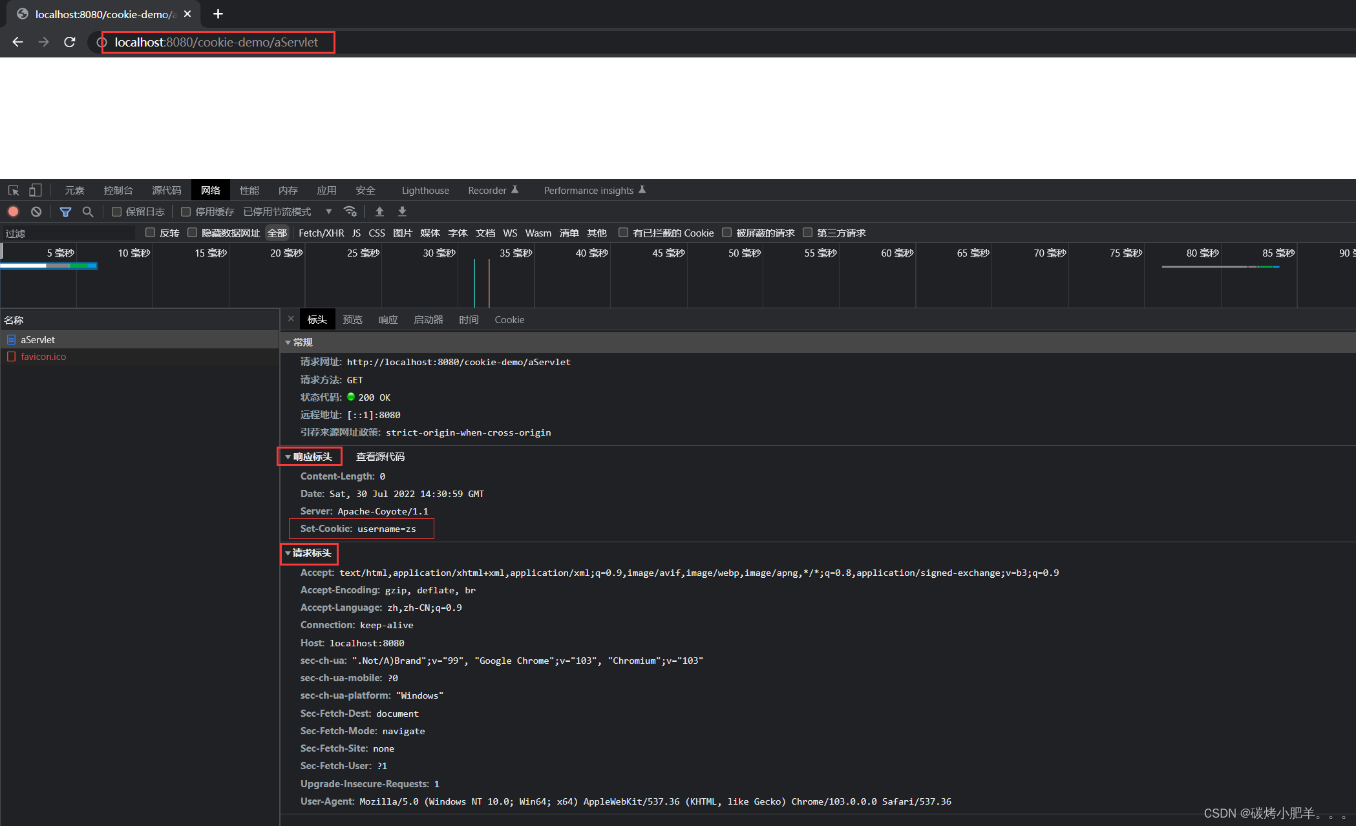1356x826 pixels.
Task: Click the favicon.ico file icon
Action: 11,356
